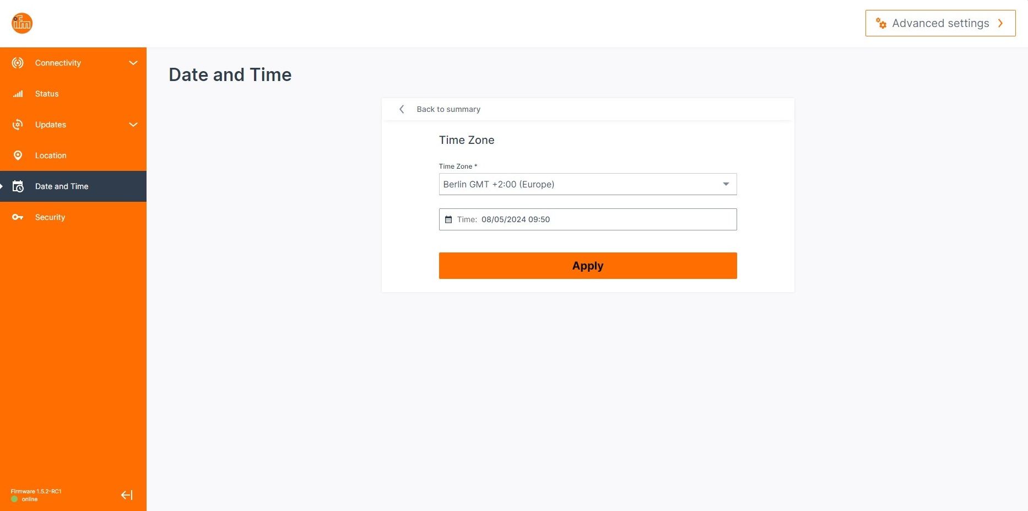Click the Location pin icon
This screenshot has height=511, width=1028.
coord(18,155)
